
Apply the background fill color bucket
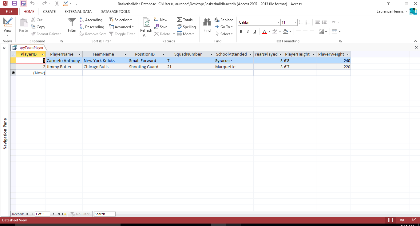[x=285, y=32]
